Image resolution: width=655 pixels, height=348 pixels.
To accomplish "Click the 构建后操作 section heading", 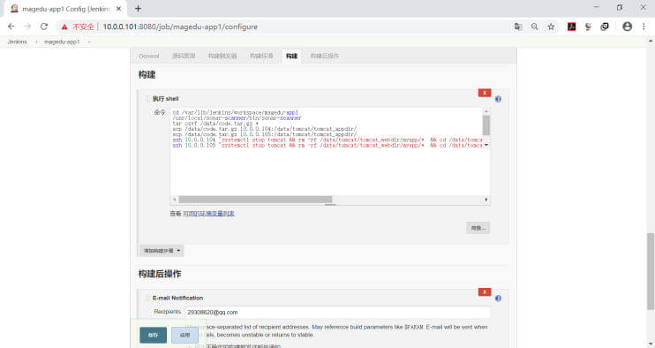I will tap(160, 274).
